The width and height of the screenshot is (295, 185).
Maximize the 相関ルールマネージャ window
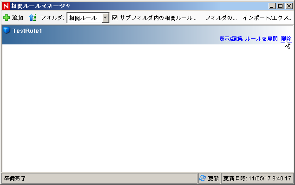(280, 6)
